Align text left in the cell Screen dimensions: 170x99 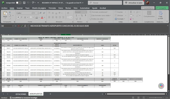click(x=49, y=17)
